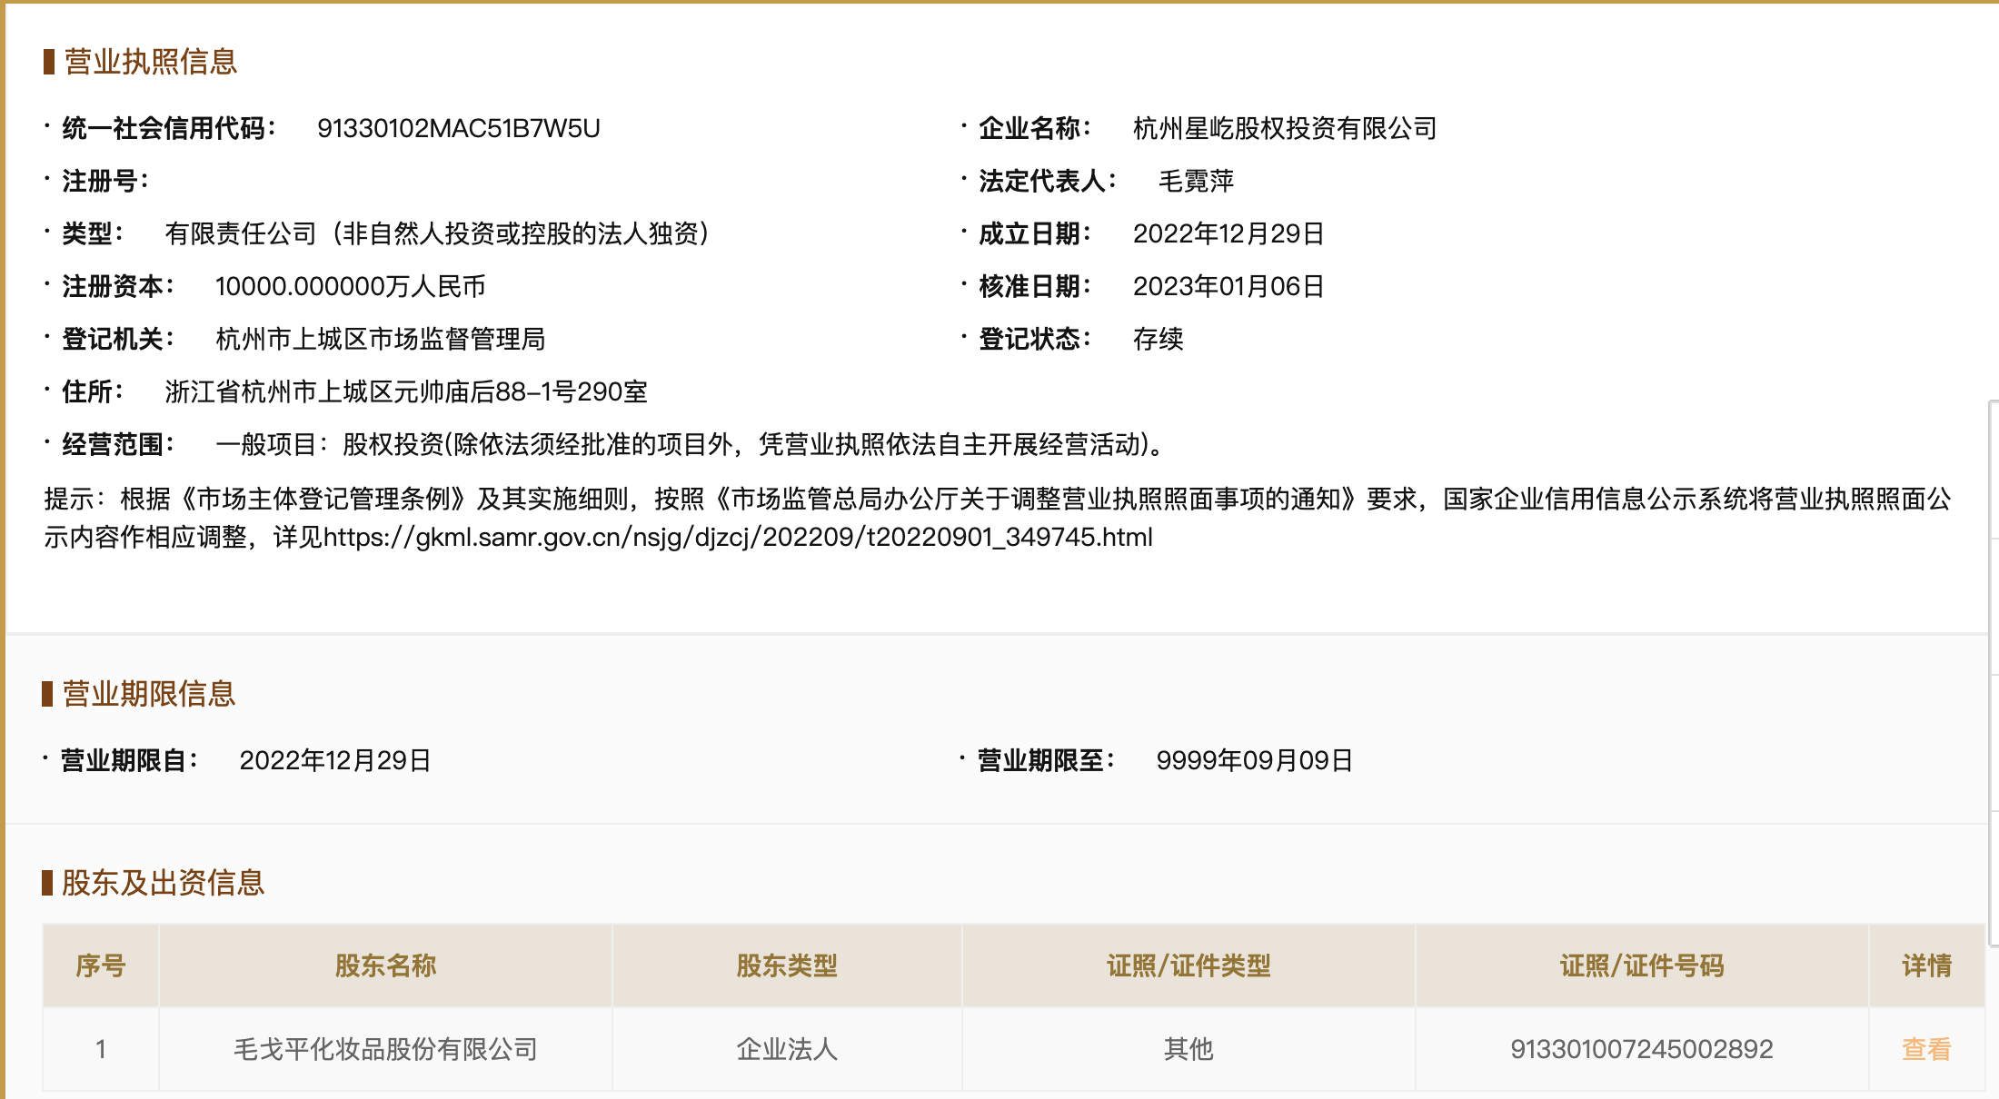This screenshot has height=1099, width=1999.
Task: Click the 营业执照信息 section heading marker
Action: (x=49, y=62)
